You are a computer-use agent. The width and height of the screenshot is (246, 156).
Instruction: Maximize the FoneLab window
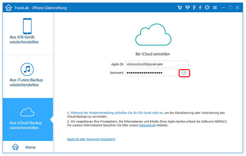click(x=230, y=7)
